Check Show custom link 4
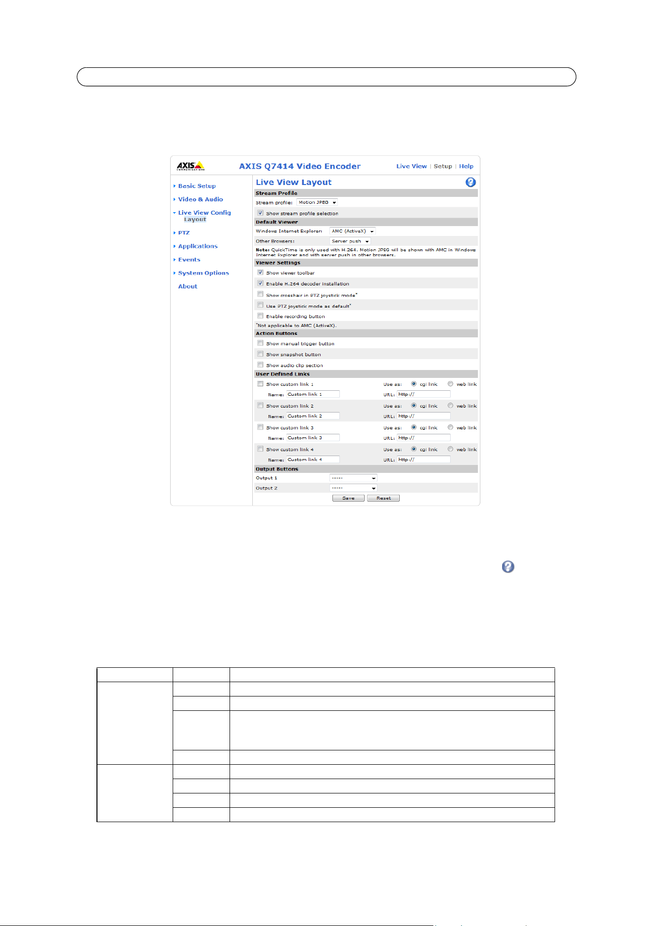 [260, 449]
